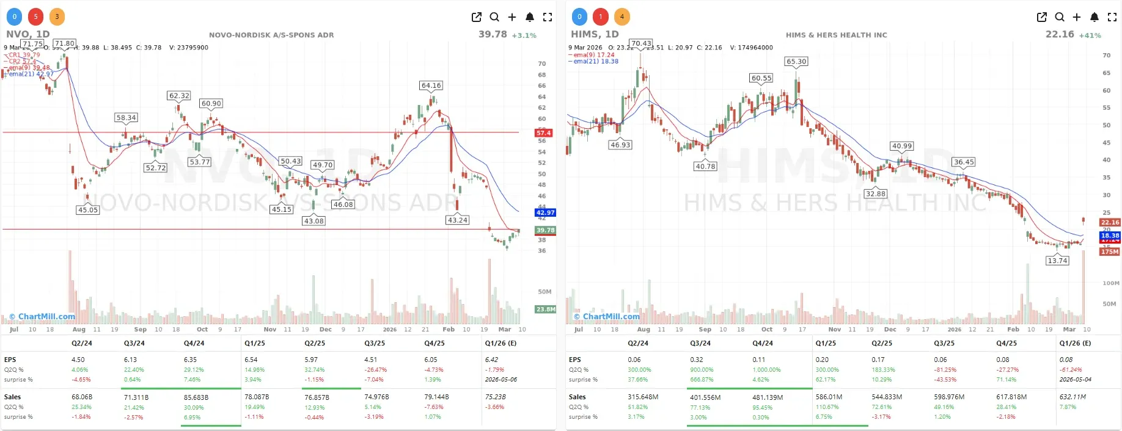Click NVO earnings date 2026-05-06

[x=501, y=379]
